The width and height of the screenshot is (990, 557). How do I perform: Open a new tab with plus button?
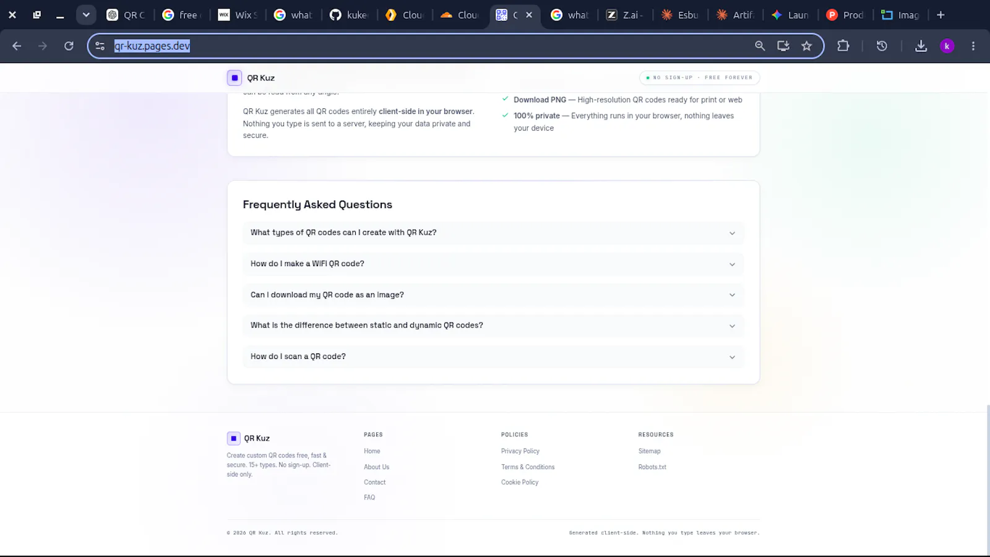940,15
